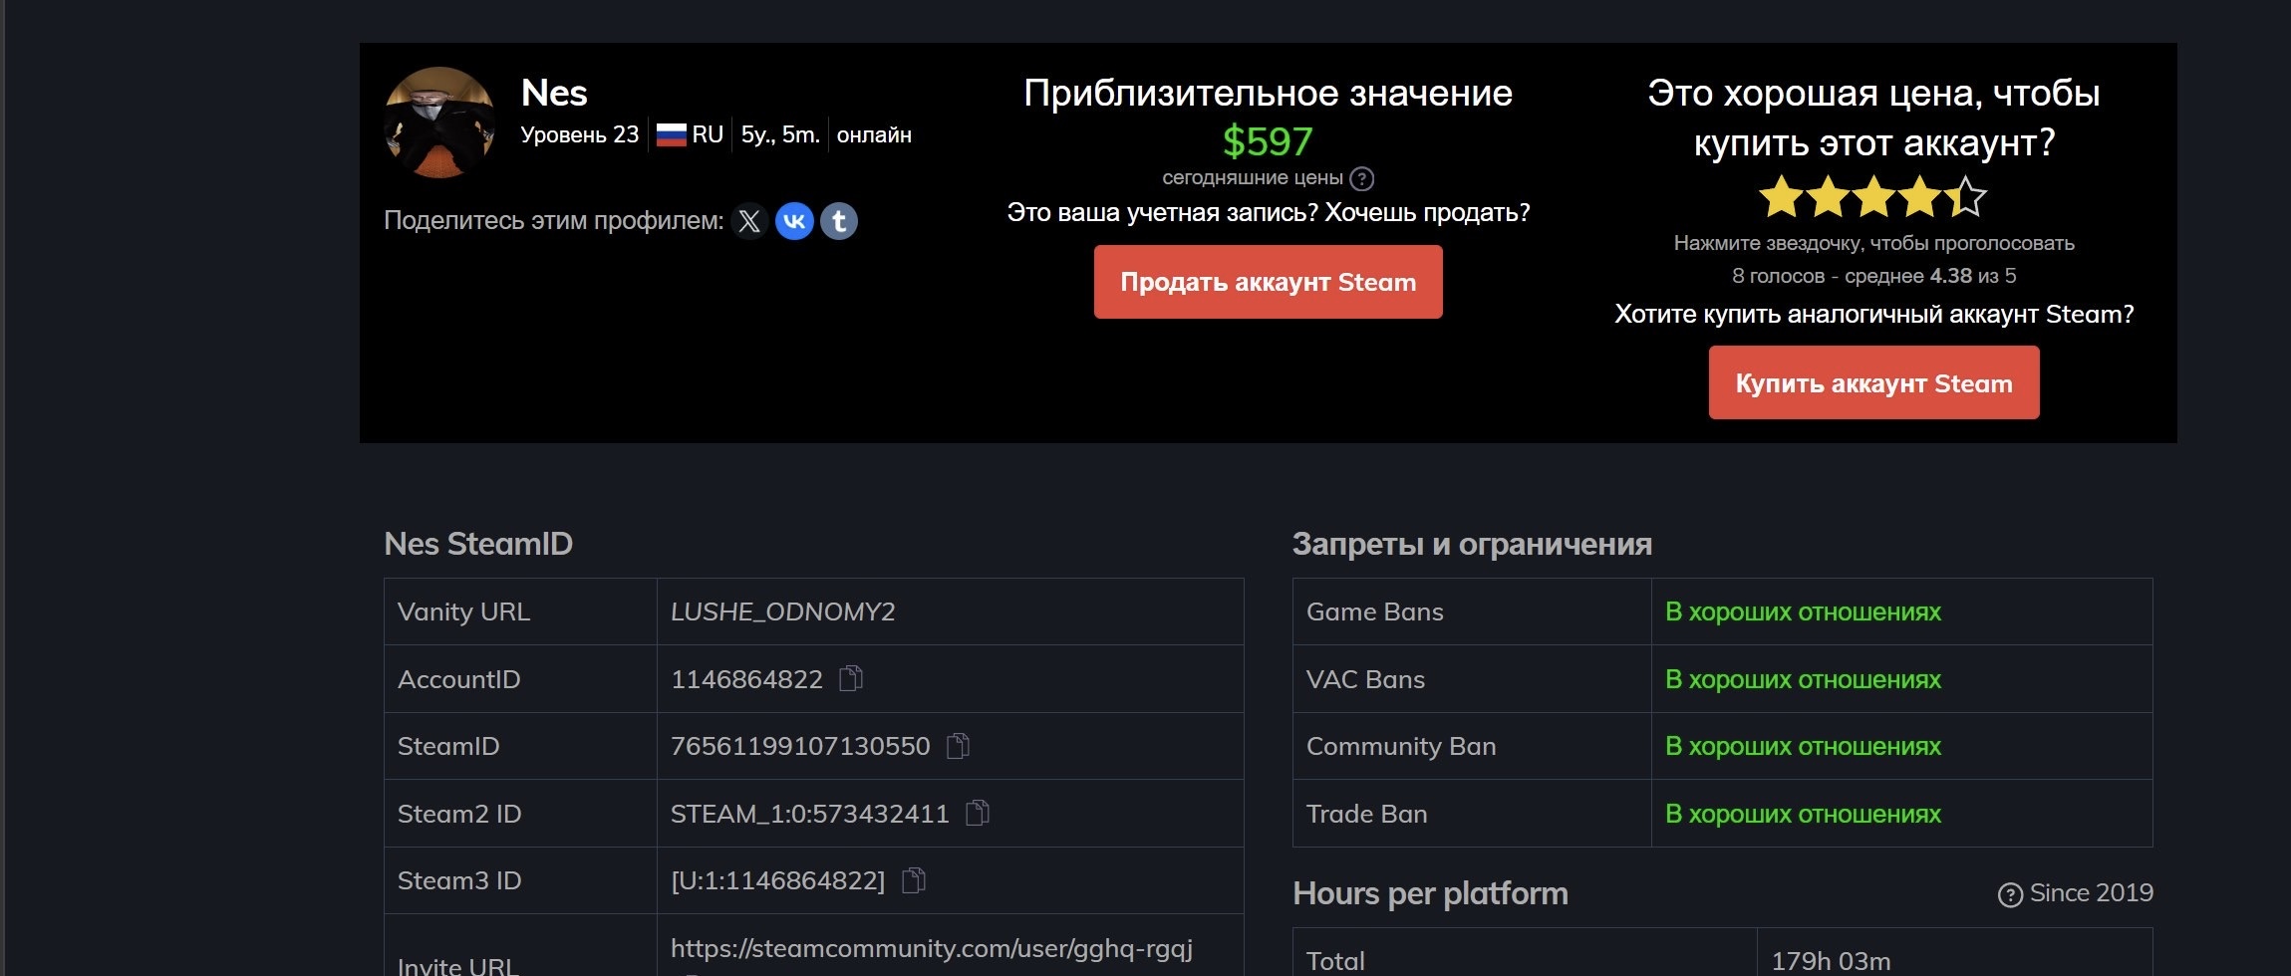This screenshot has width=2291, height=976.
Task: Click the Steam3 ID row label
Action: (459, 880)
